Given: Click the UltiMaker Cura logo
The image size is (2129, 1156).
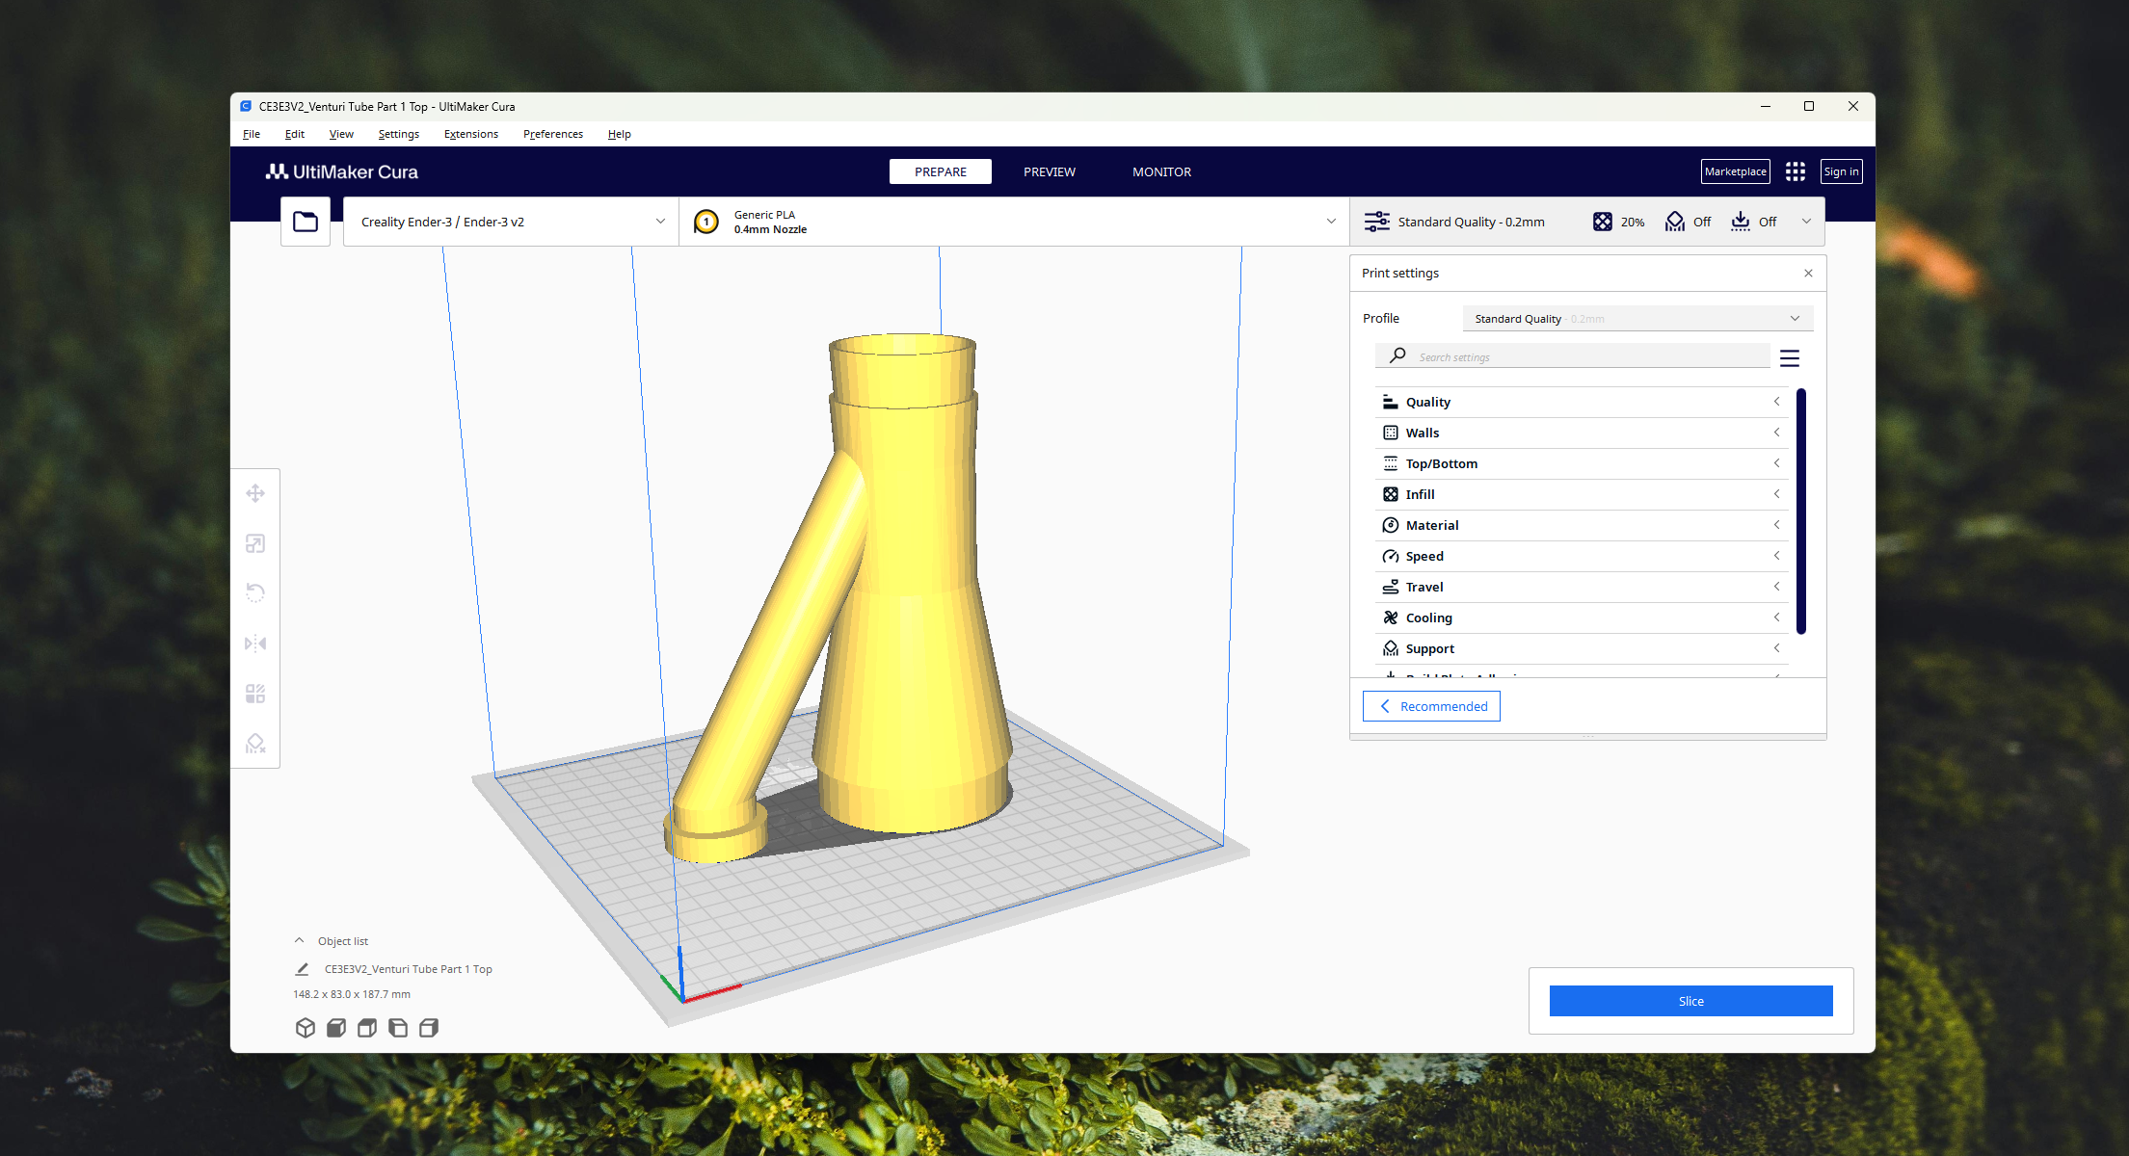Looking at the screenshot, I should tap(342, 171).
